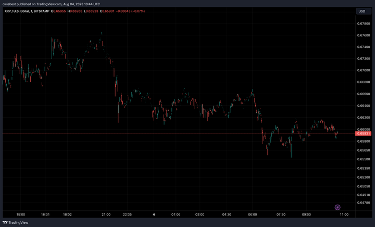Click the purple lightning bolt icon
The width and height of the screenshot is (375, 227).
tap(337, 207)
